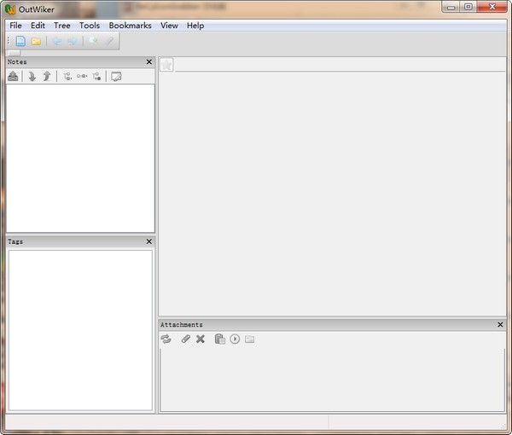The height and width of the screenshot is (435, 512).
Task: Maximize the OutWiker window
Action: click(468, 7)
